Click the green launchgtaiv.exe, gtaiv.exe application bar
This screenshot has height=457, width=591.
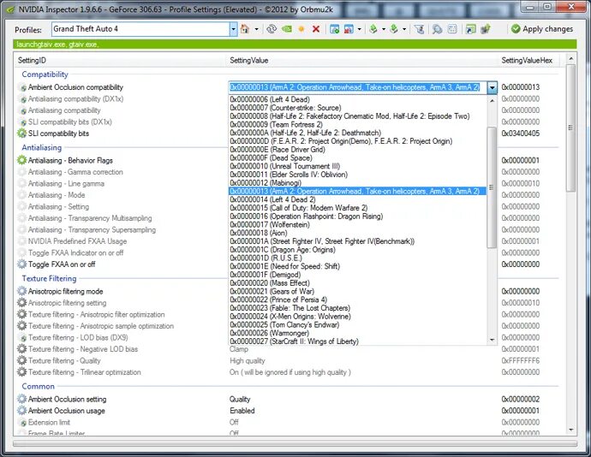(x=295, y=45)
